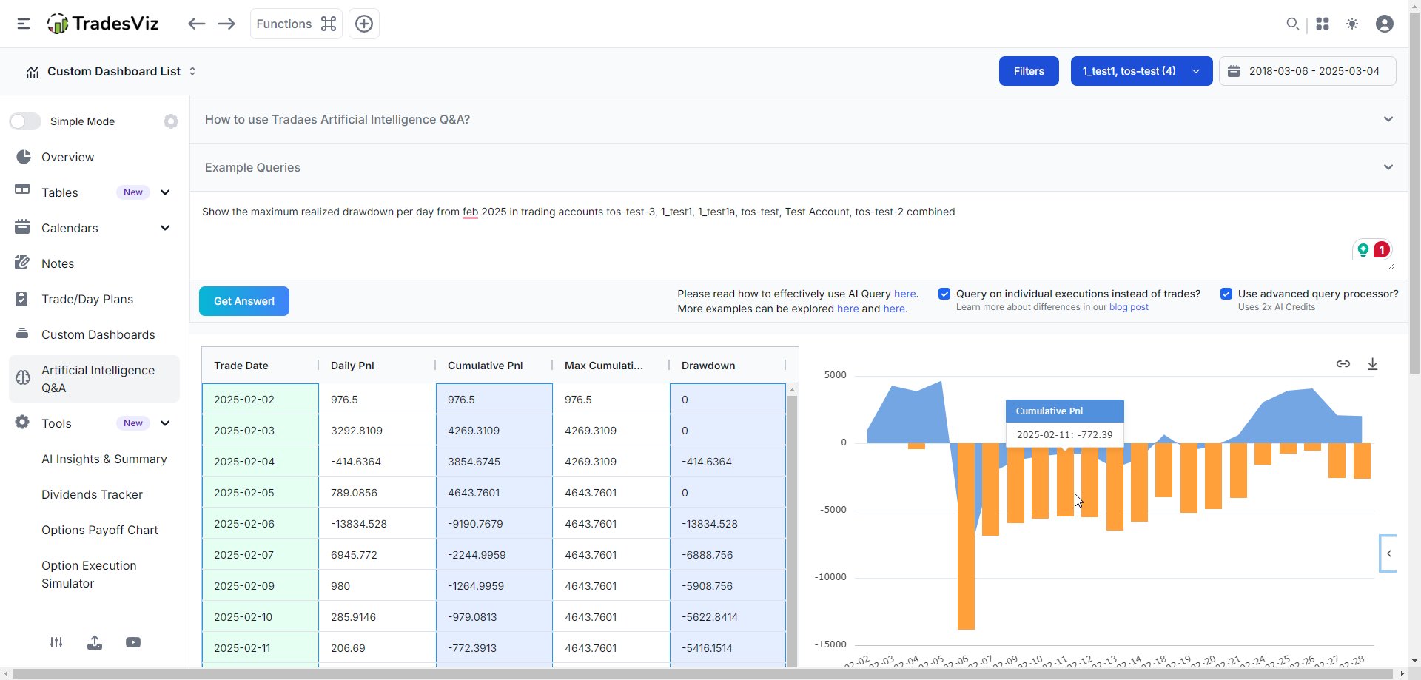This screenshot has width=1421, height=680.
Task: Click the Get Answer! button
Action: coord(244,301)
